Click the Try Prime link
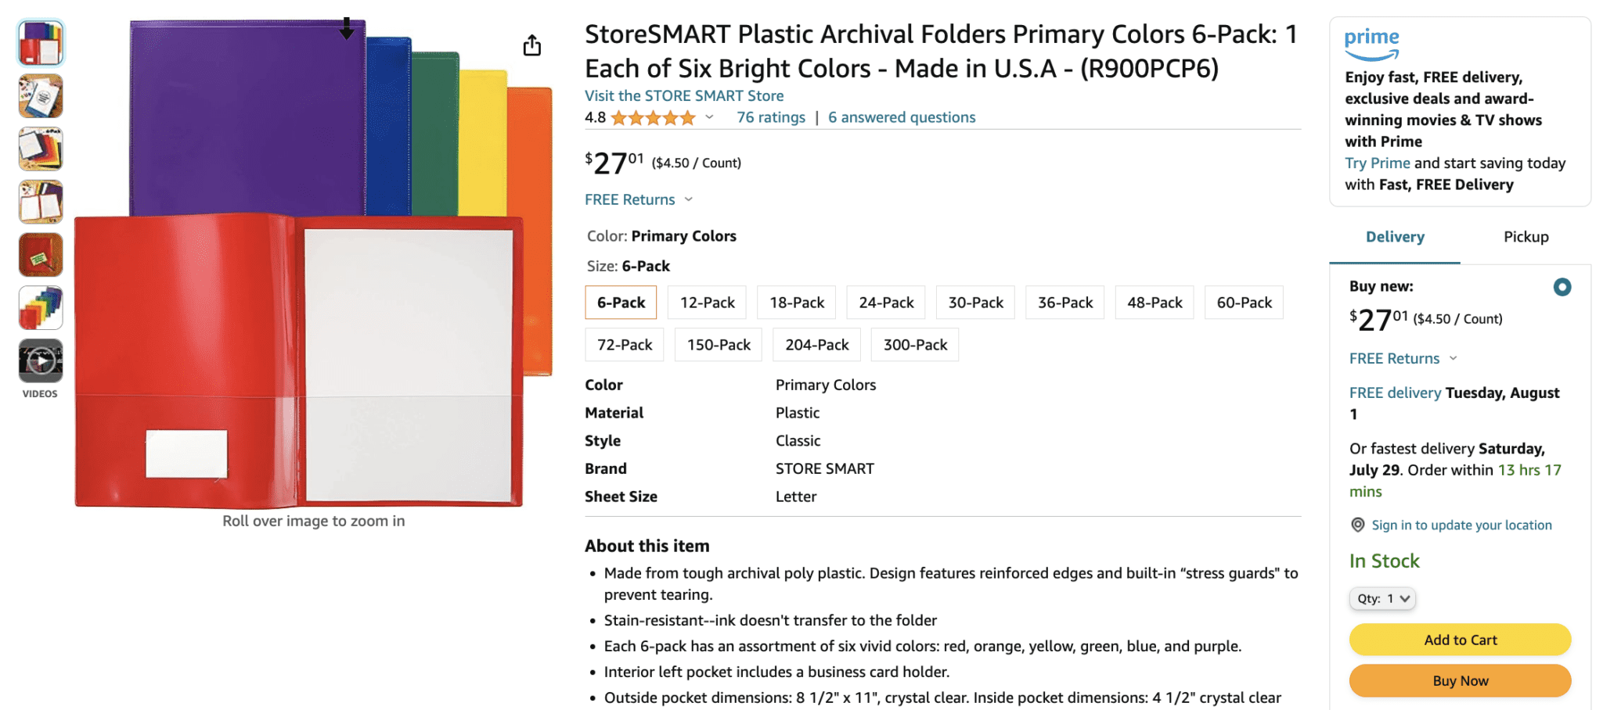This screenshot has height=710, width=1603. (1377, 163)
